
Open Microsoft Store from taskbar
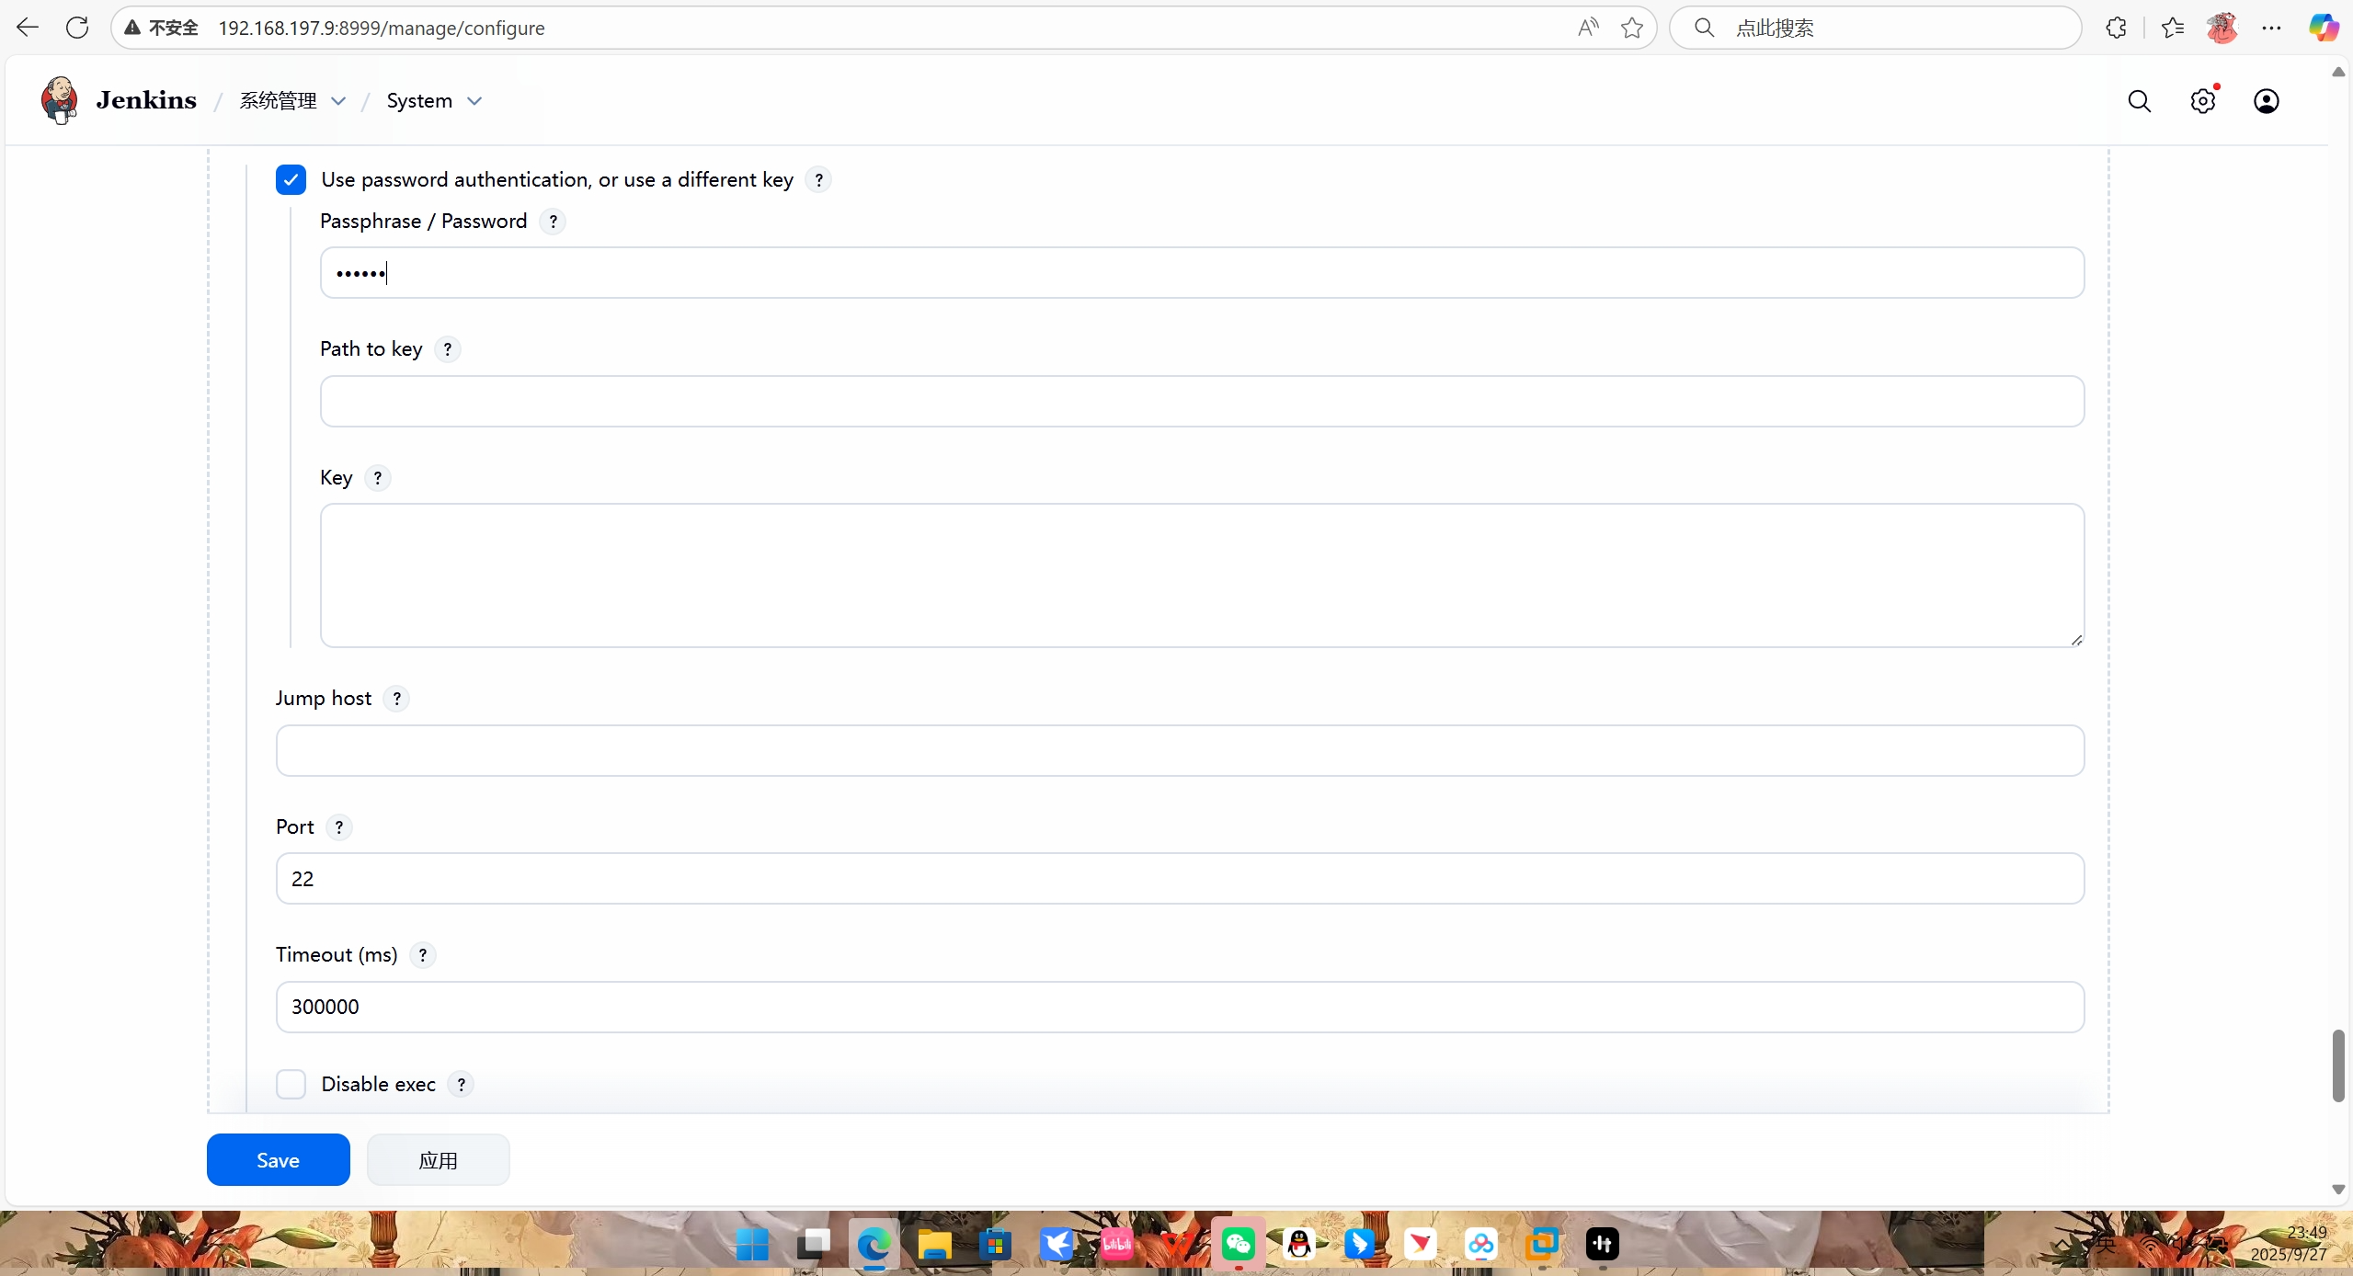(995, 1245)
